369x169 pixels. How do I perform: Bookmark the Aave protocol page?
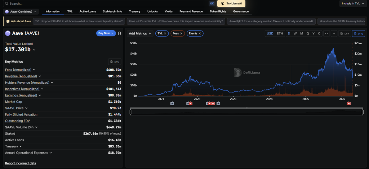point(119,33)
